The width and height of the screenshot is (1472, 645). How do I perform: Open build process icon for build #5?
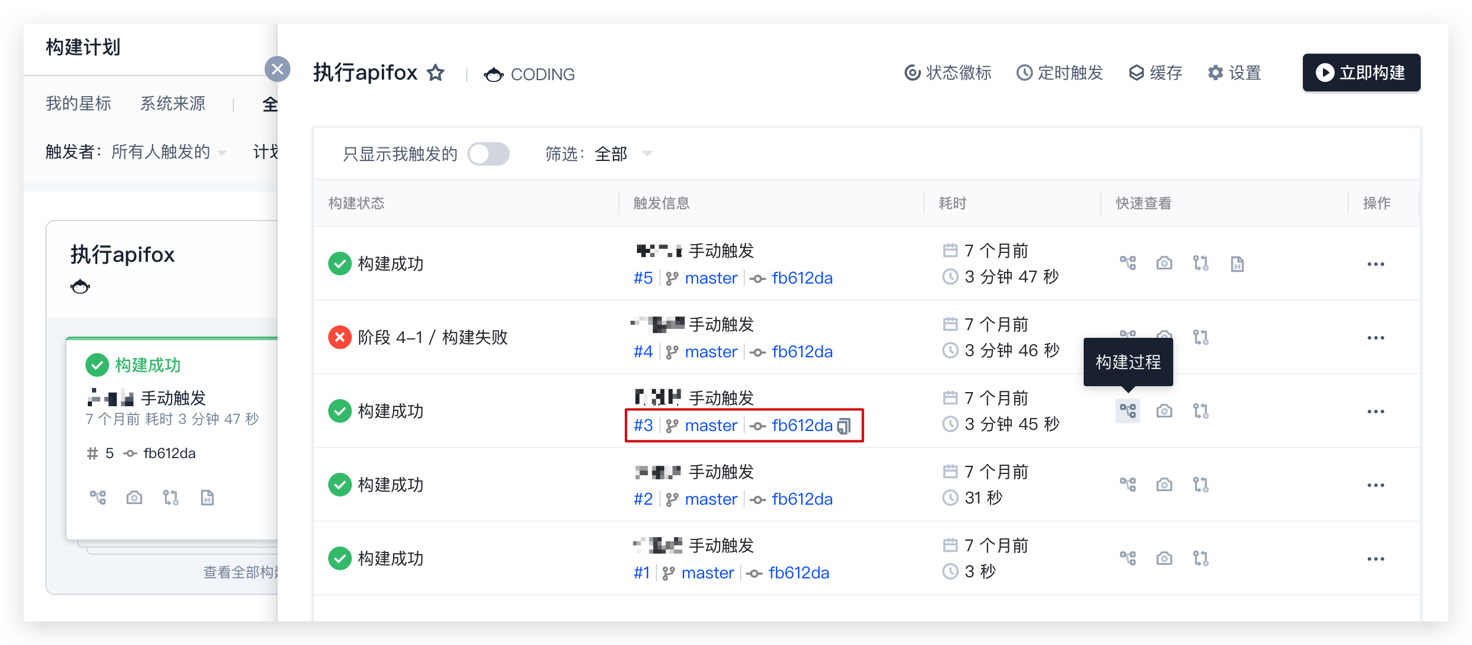[1128, 263]
